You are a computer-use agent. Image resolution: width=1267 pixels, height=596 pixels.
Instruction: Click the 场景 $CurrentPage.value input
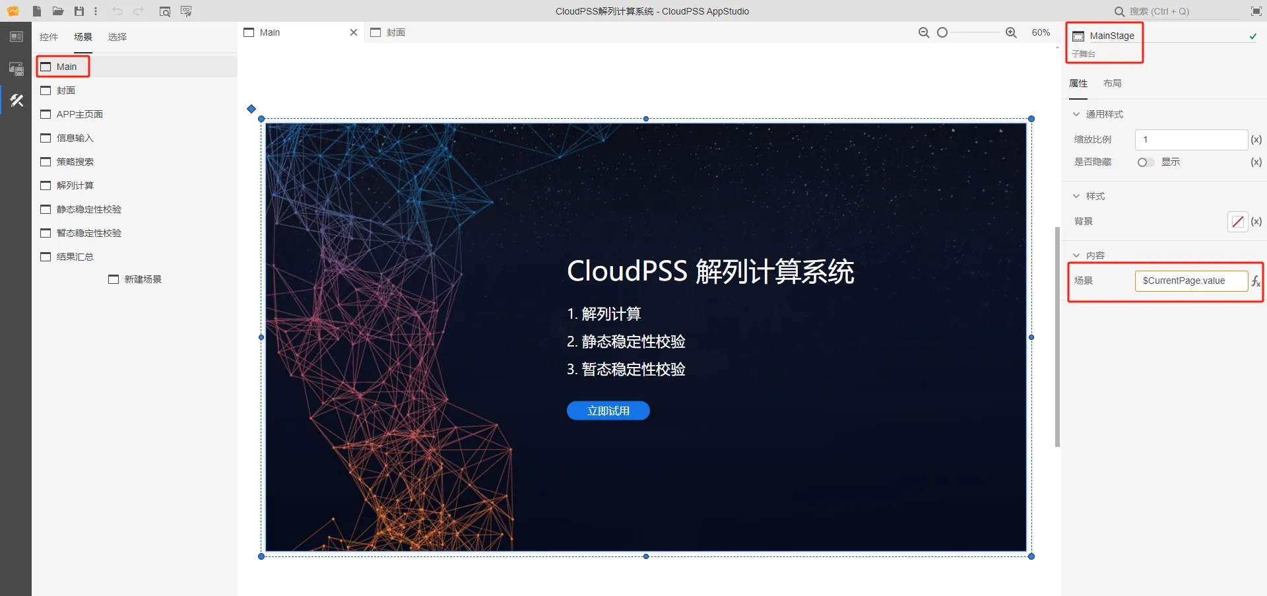(x=1191, y=281)
